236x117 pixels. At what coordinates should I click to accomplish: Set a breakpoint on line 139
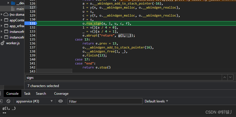(32, 55)
